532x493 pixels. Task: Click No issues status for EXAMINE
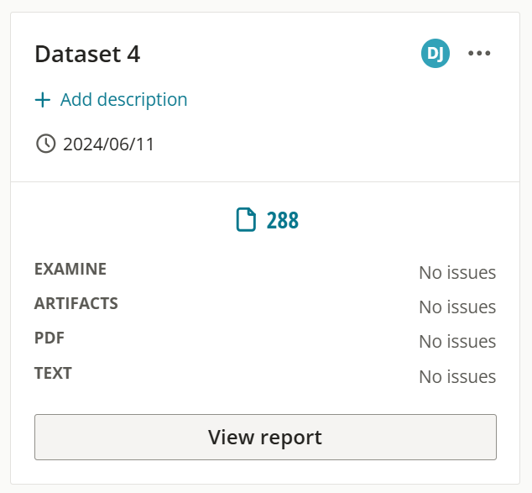[457, 273]
